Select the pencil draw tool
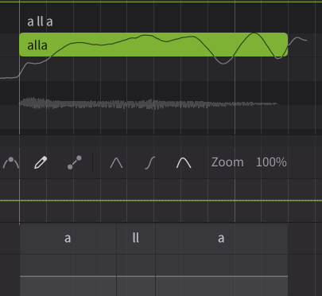The width and height of the screenshot is (322, 296). click(41, 162)
